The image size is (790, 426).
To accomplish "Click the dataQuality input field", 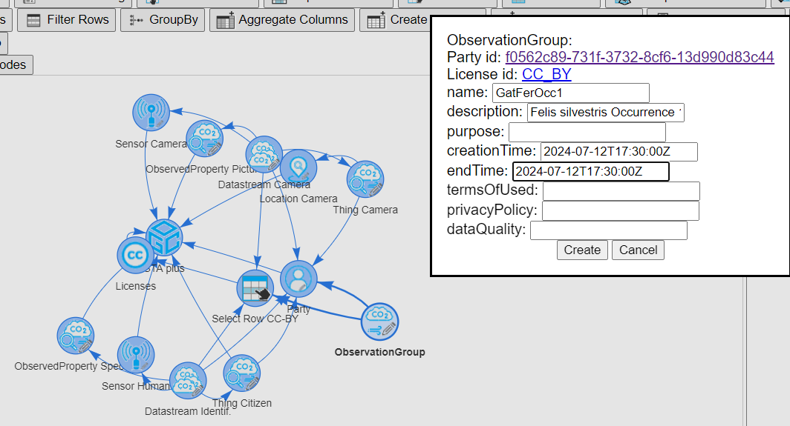I will 608,230.
